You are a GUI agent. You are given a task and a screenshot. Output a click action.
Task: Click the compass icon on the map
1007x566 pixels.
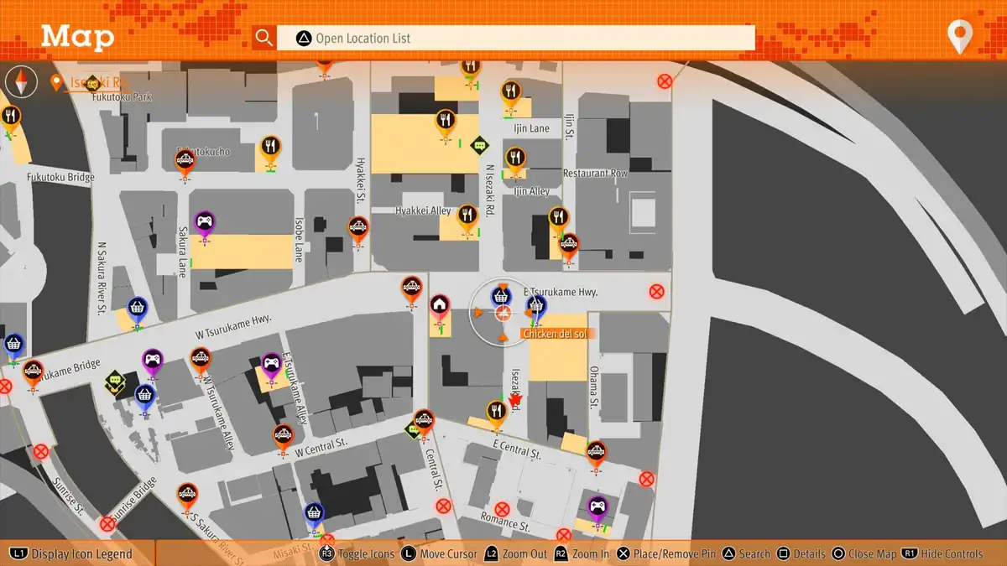(x=22, y=82)
